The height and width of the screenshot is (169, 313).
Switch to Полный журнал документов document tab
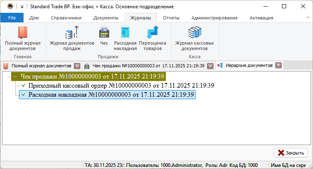(x=41, y=66)
